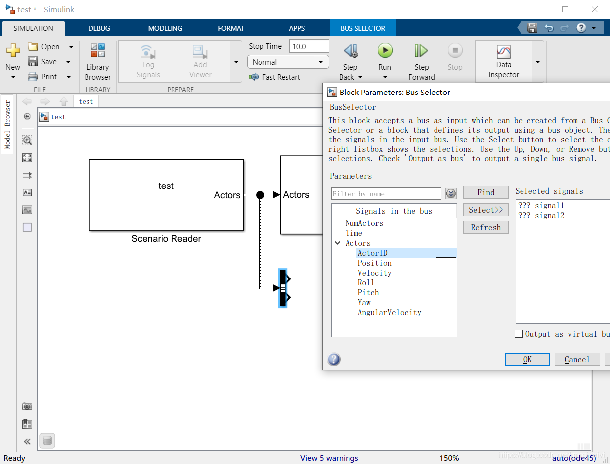610x464 pixels.
Task: Open the dialog help question mark icon
Action: (x=334, y=359)
